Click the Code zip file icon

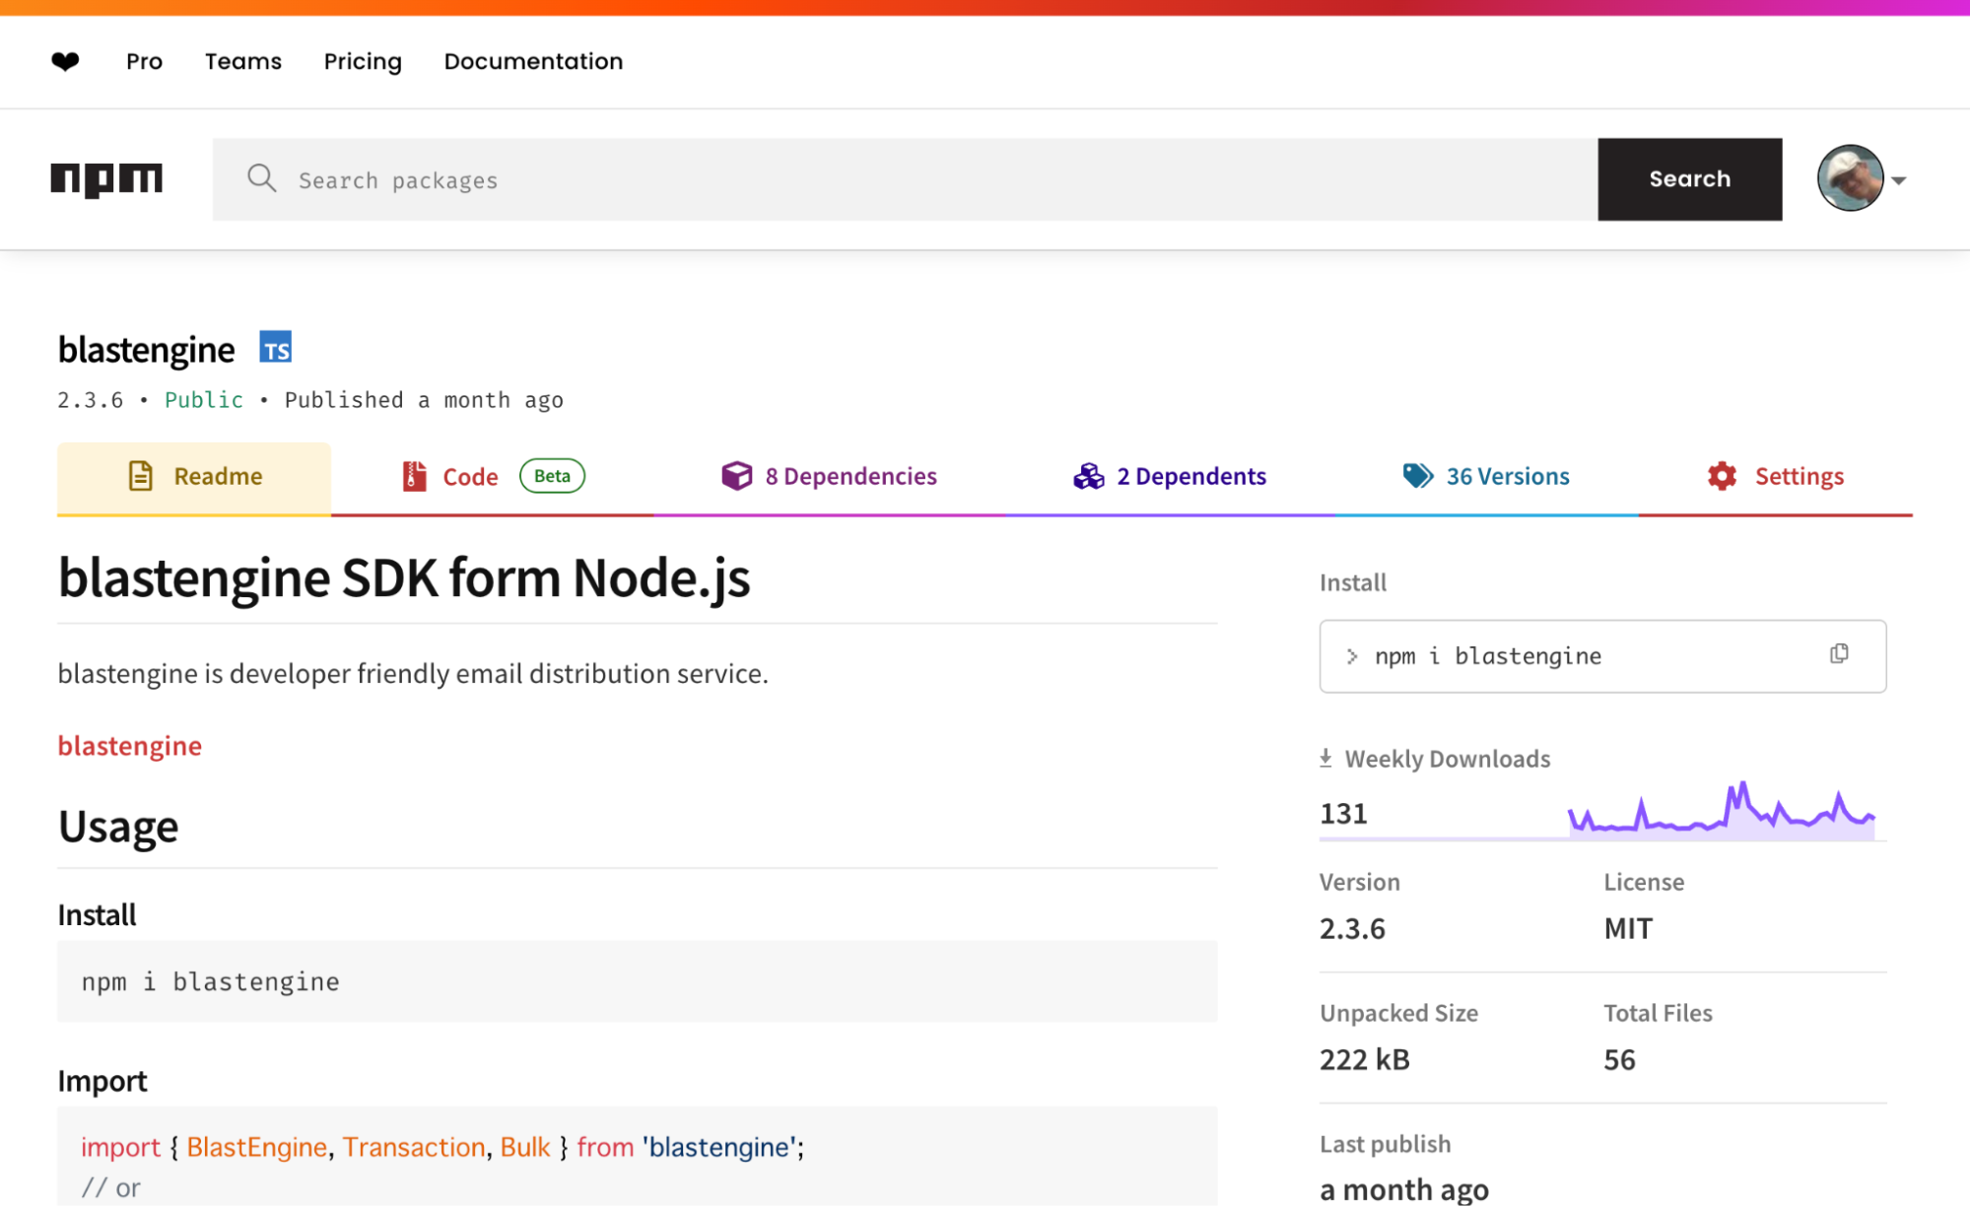point(414,476)
